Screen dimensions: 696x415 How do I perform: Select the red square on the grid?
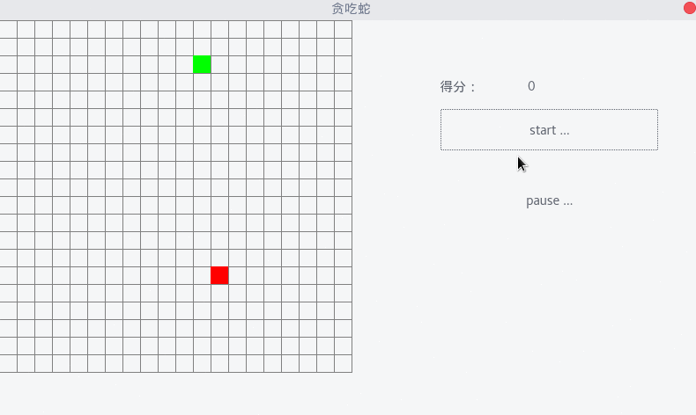pyautogui.click(x=219, y=275)
